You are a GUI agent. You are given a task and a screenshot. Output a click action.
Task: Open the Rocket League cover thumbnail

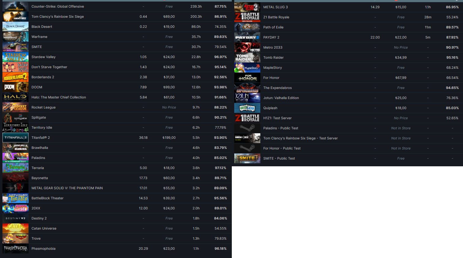pyautogui.click(x=15, y=107)
